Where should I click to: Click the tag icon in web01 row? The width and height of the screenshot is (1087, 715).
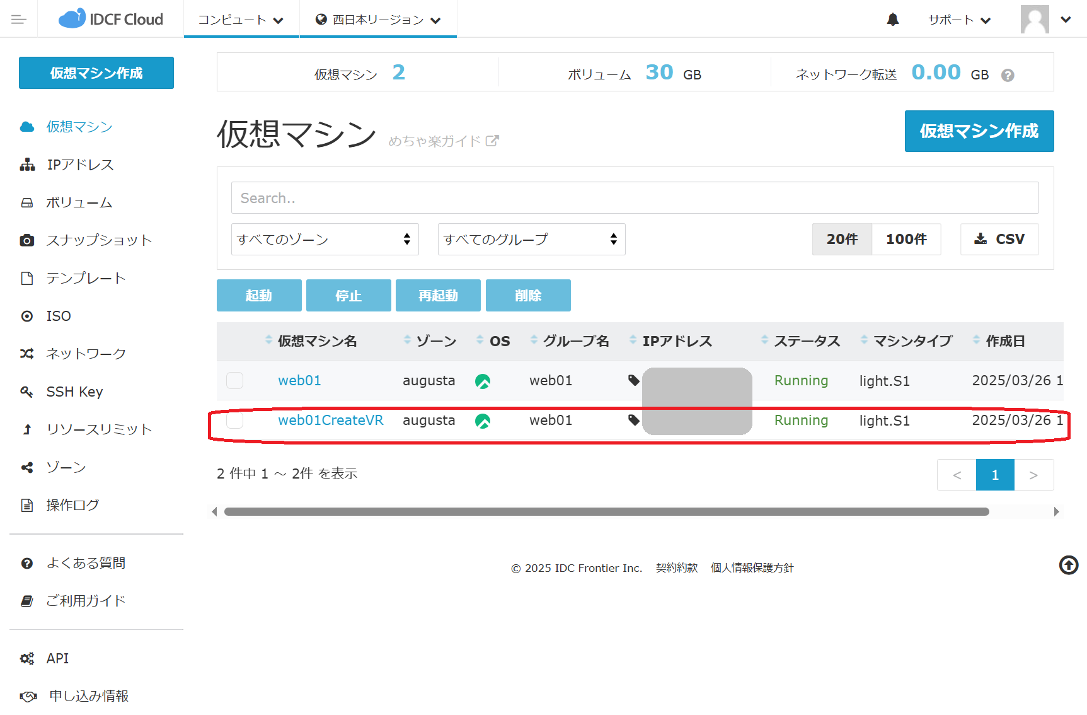(634, 380)
